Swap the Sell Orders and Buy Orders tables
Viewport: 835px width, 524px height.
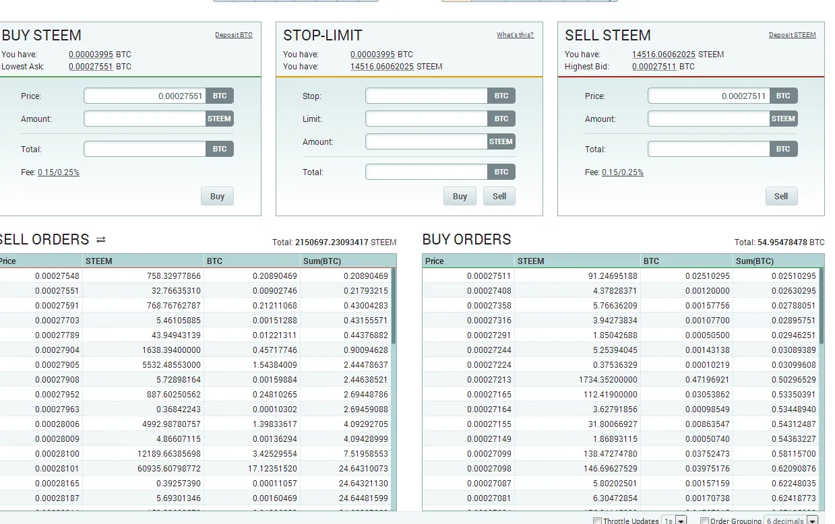pos(101,240)
